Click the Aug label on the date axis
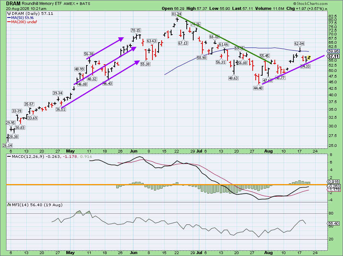Screen dimensions: 343x256 268,151
